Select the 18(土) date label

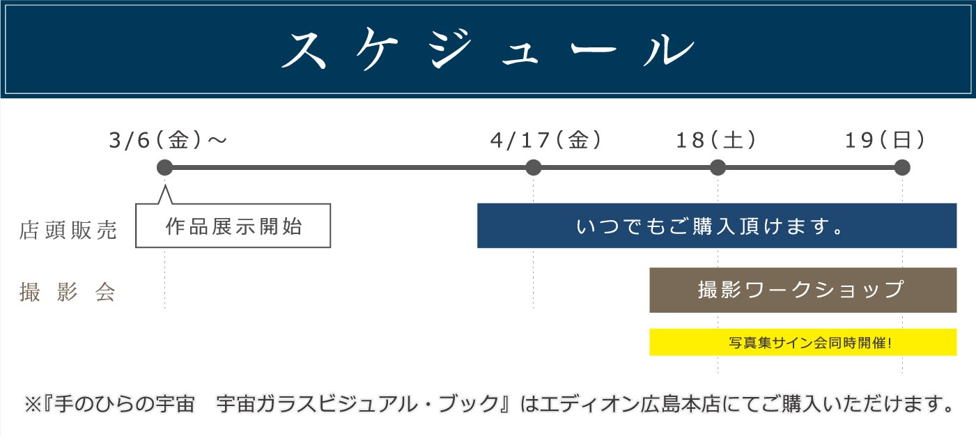[x=716, y=141]
